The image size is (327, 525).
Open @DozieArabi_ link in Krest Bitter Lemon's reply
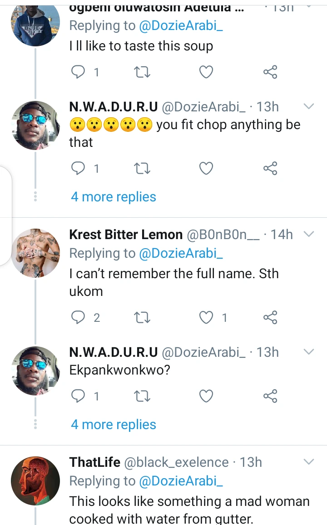[181, 254]
